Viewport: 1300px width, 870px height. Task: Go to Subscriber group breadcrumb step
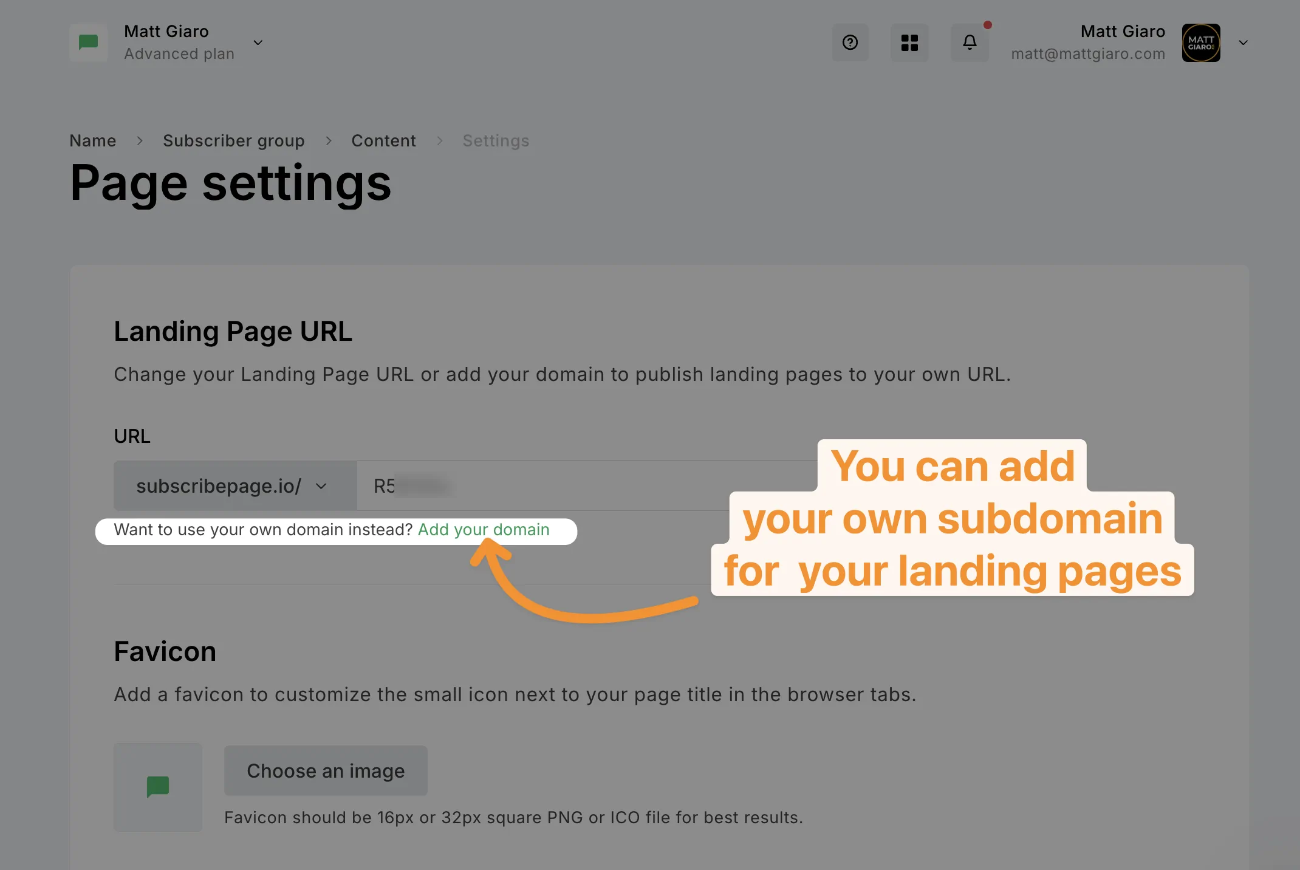click(x=234, y=140)
